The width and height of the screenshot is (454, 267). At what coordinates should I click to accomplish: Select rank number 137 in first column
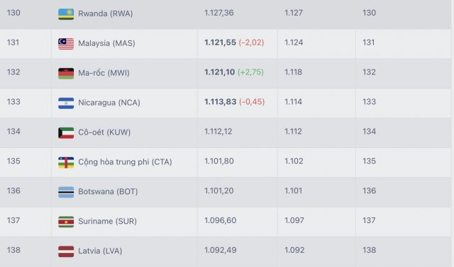(x=13, y=220)
